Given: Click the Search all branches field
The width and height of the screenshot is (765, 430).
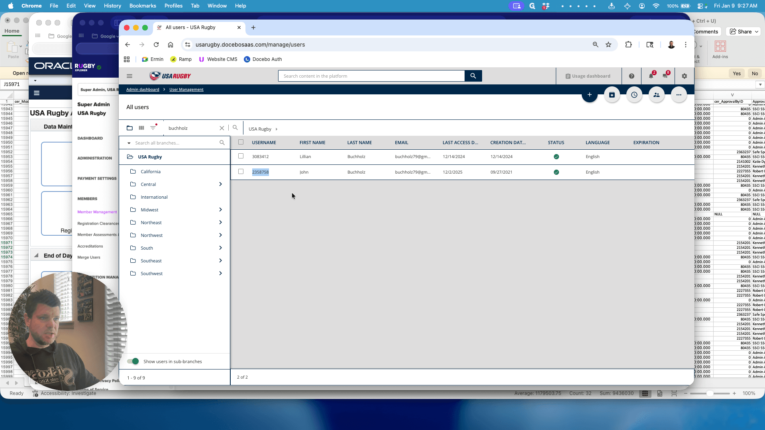Looking at the screenshot, I should coord(177,143).
